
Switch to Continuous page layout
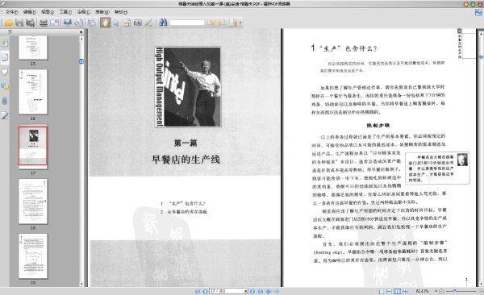[390, 291]
